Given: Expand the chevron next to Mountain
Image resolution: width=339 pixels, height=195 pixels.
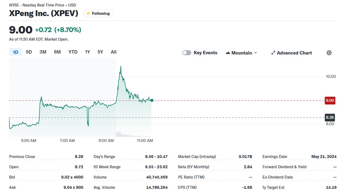Looking at the screenshot, I should [256, 53].
